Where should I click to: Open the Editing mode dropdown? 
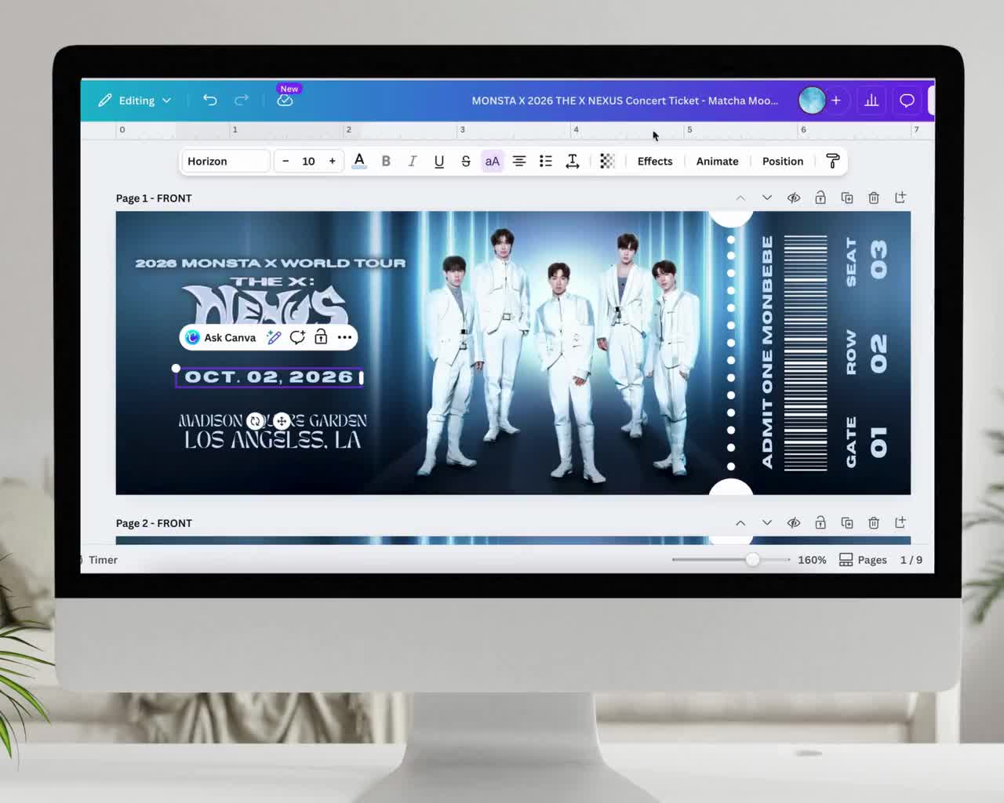pos(134,100)
